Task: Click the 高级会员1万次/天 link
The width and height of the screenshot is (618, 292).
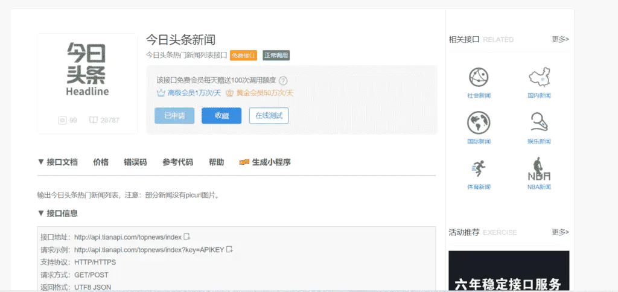Action: pyautogui.click(x=194, y=94)
